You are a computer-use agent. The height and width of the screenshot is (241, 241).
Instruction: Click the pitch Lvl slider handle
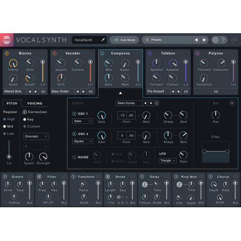[9, 157]
